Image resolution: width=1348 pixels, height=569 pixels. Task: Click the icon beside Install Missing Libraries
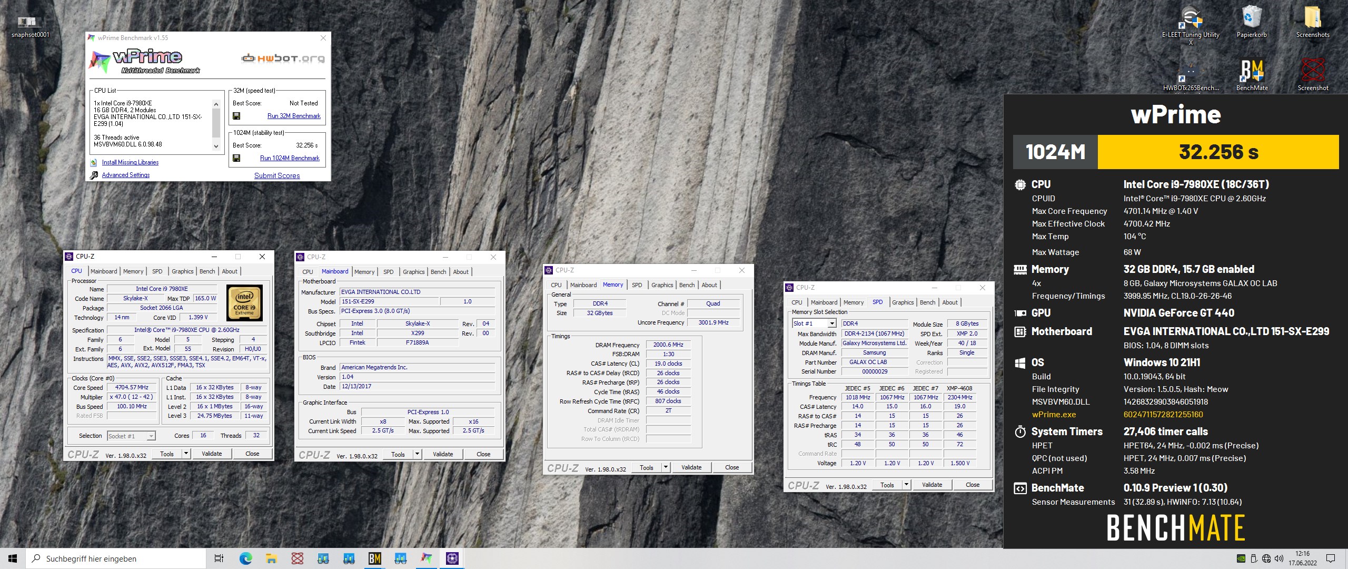[x=94, y=163]
